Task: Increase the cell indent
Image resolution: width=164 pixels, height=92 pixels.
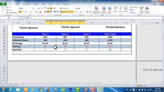Action: tap(57, 12)
